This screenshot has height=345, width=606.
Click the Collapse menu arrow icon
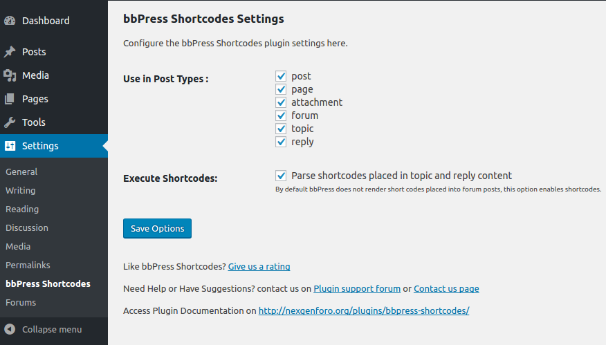(x=10, y=329)
